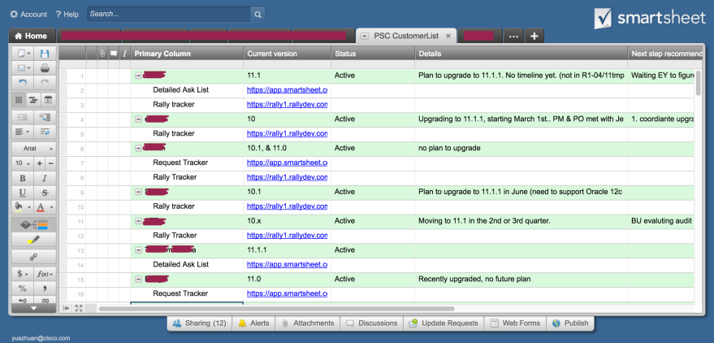Click in the Search field
Screen dimensions: 714x343
click(168, 14)
